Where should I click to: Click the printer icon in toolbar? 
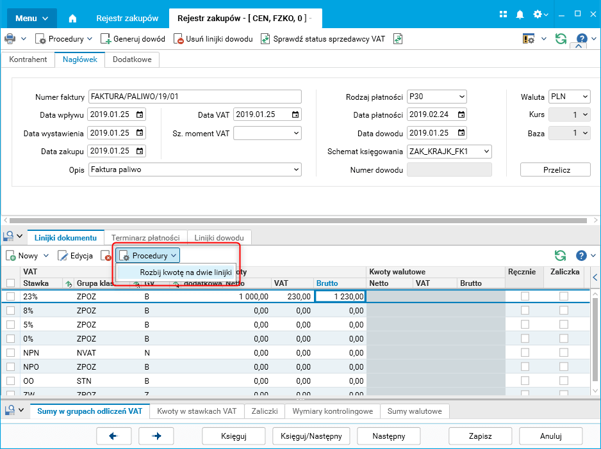click(10, 39)
